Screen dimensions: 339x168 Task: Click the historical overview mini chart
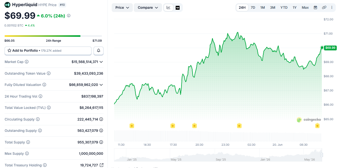tap(218, 155)
